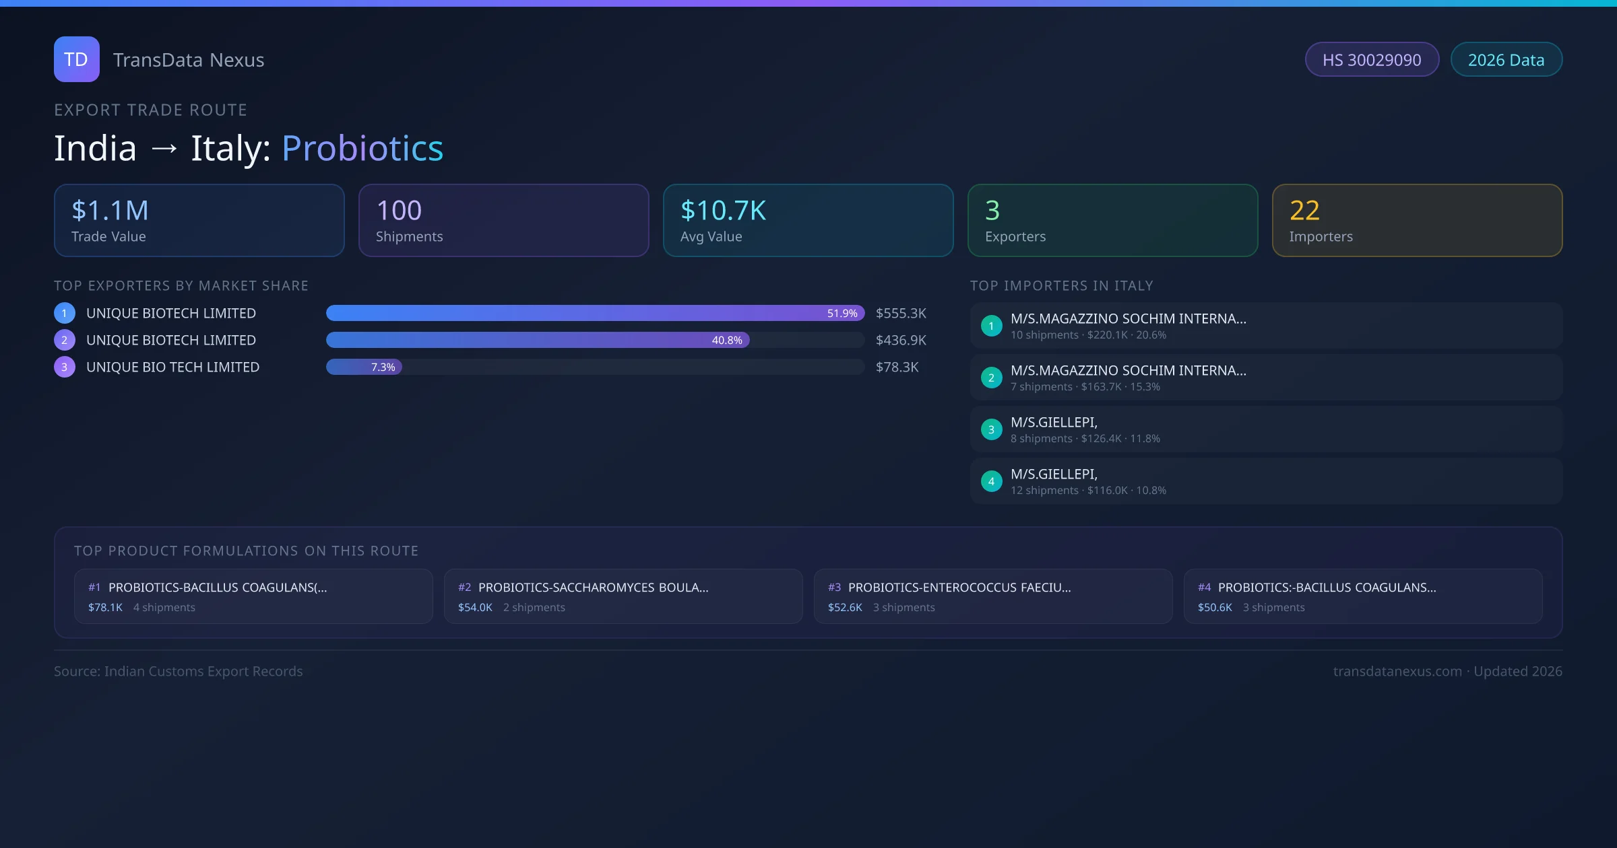Select the 3 Exporters stat card
1617x848 pixels.
click(1112, 220)
